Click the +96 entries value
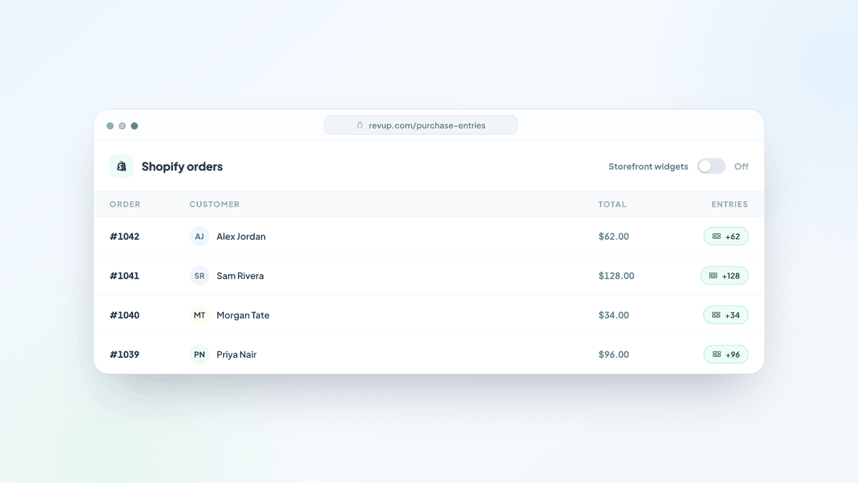The height and width of the screenshot is (483, 858). pyautogui.click(x=732, y=354)
